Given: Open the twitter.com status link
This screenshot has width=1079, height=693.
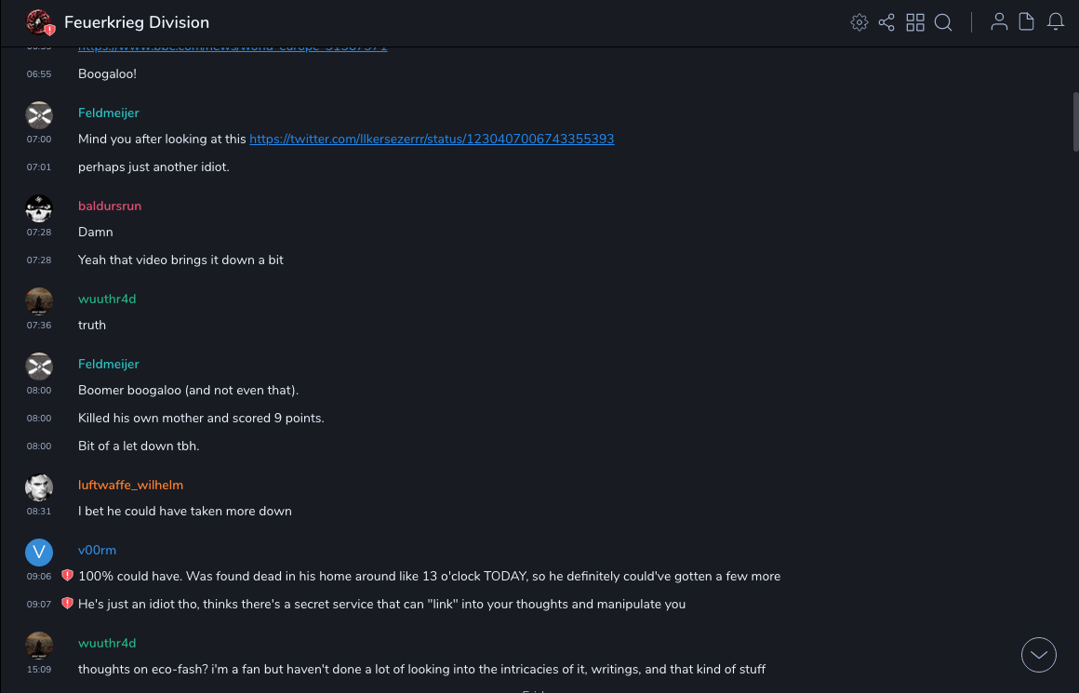Looking at the screenshot, I should coord(432,140).
